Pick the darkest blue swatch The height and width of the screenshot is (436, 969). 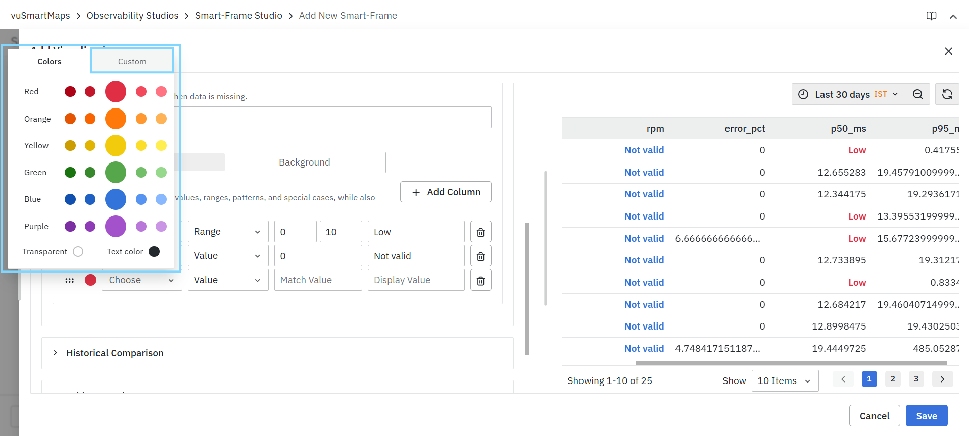coord(70,199)
